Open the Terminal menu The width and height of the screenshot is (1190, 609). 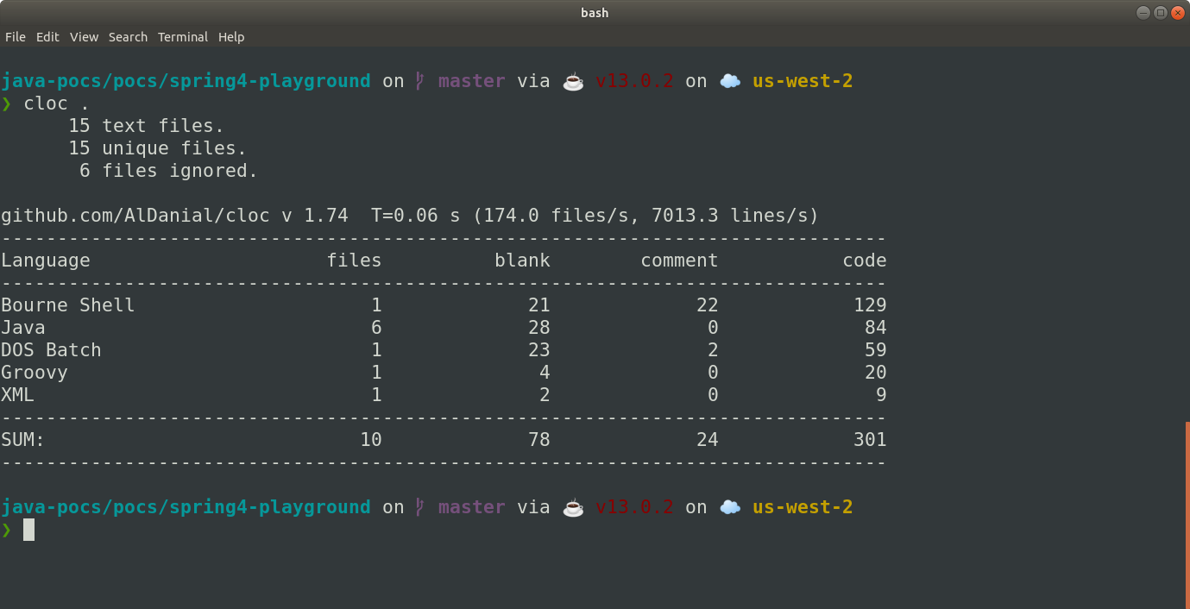coord(183,37)
